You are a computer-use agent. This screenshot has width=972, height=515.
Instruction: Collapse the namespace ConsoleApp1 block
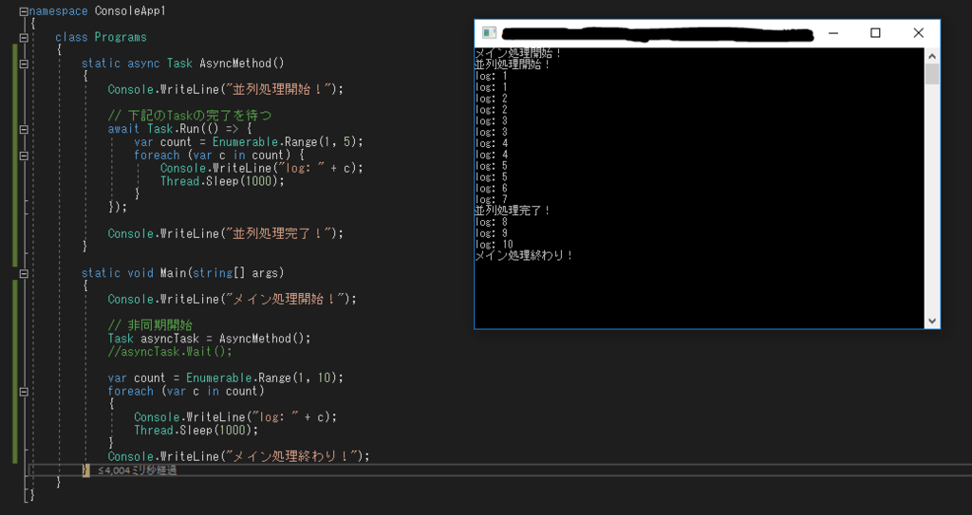point(24,11)
